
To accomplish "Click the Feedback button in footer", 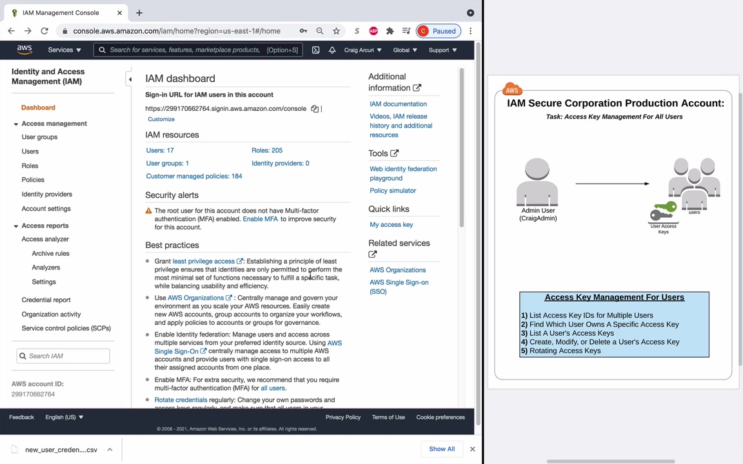I will 22,417.
